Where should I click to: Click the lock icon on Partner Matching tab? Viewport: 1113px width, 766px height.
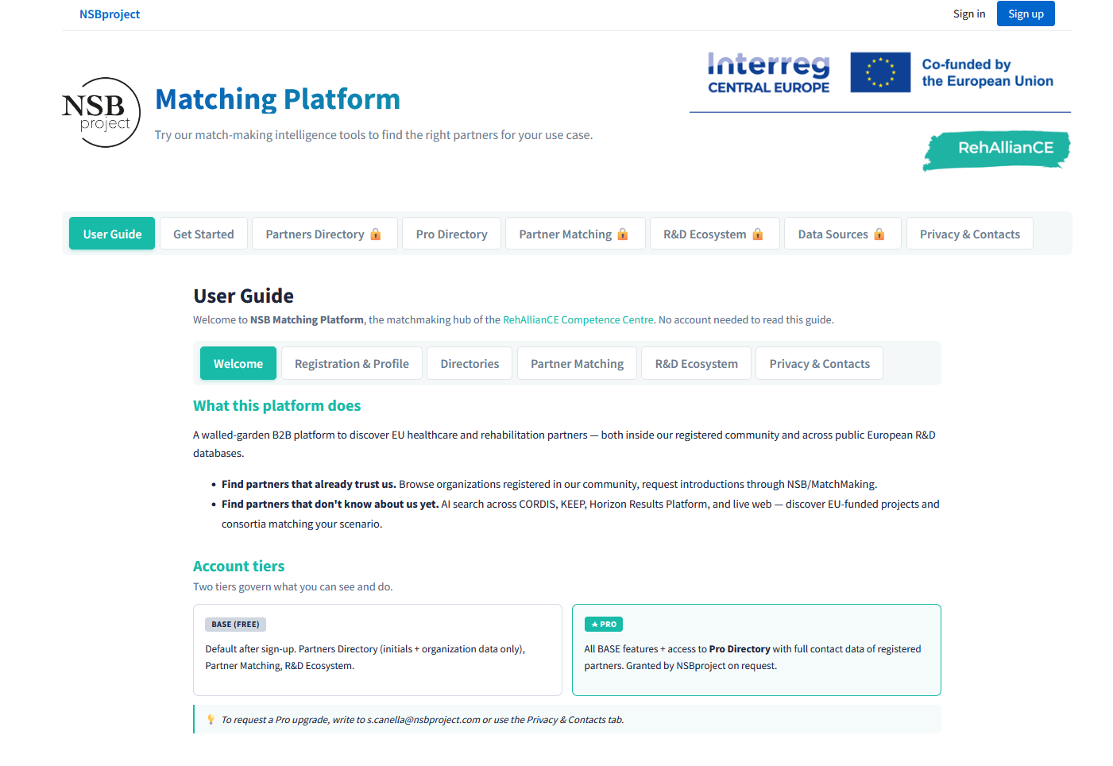[x=623, y=234]
